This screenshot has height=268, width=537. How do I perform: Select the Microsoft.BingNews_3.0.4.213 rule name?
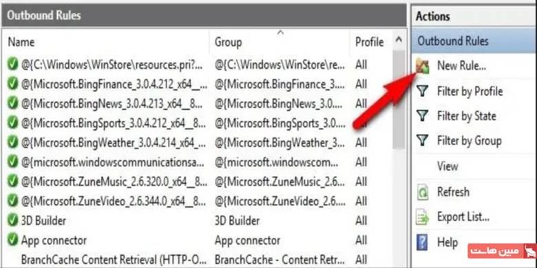[x=112, y=104]
